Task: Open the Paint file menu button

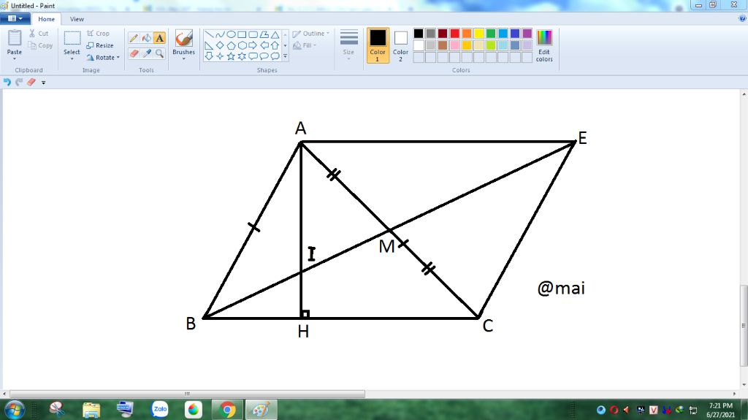Action: tap(15, 18)
